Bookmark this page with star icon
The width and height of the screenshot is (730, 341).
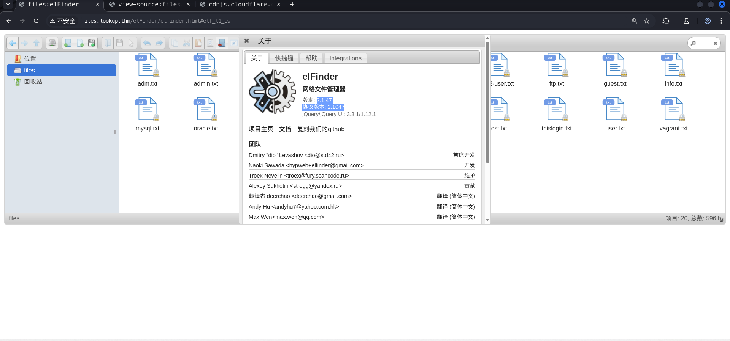pyautogui.click(x=647, y=21)
